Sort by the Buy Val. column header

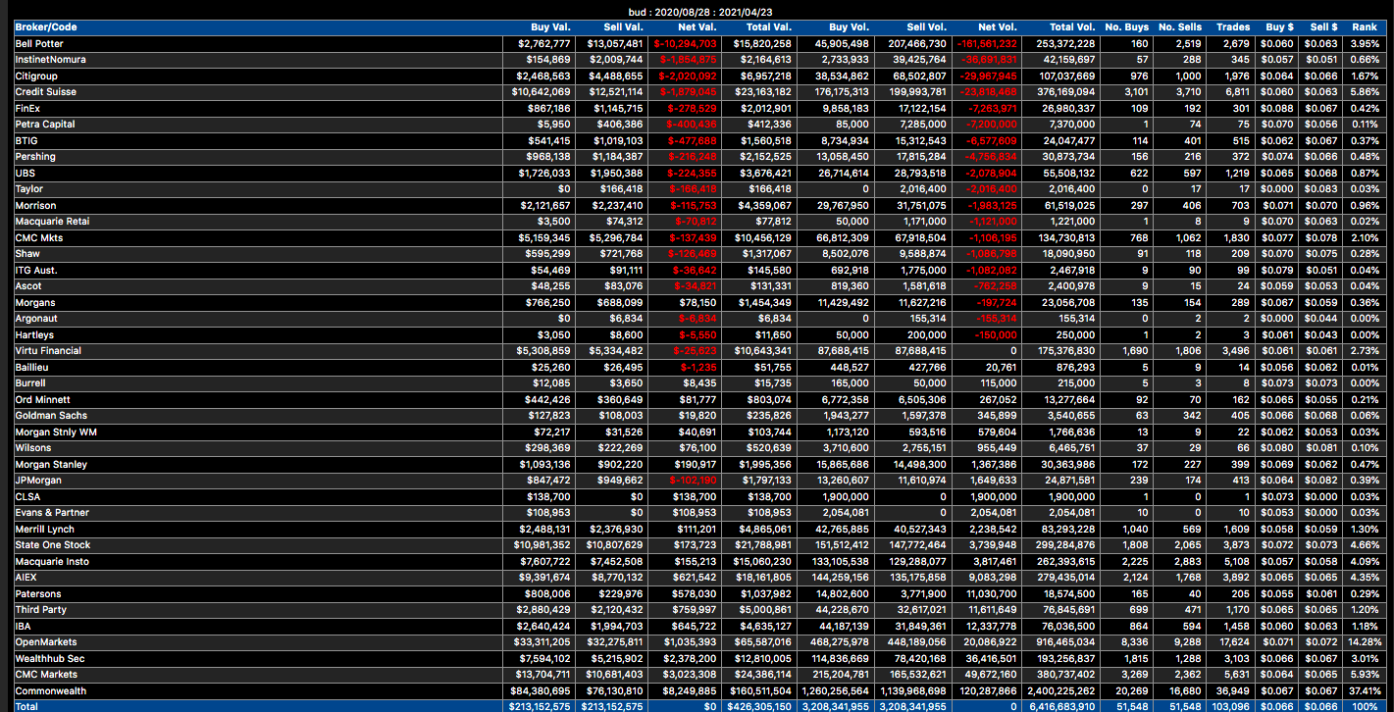[550, 27]
